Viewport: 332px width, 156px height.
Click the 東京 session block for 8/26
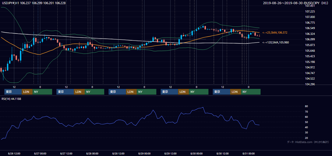(13, 92)
